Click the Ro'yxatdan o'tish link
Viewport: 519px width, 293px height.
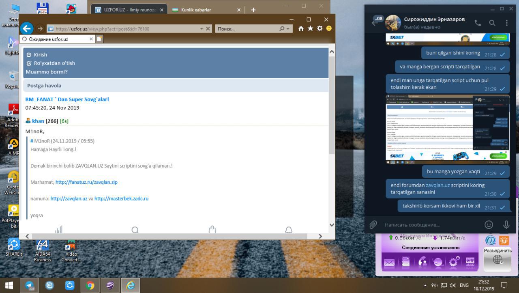(54, 63)
